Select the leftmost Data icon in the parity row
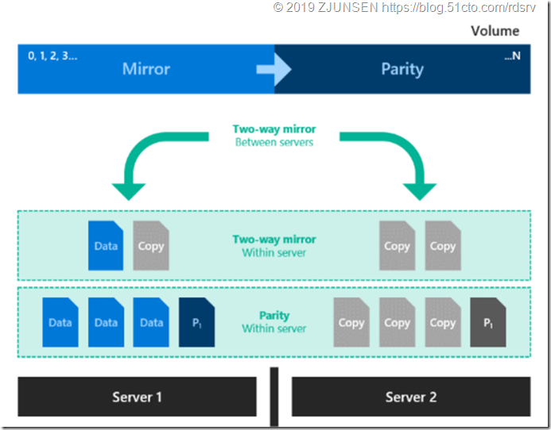The width and height of the screenshot is (551, 430). coord(60,322)
